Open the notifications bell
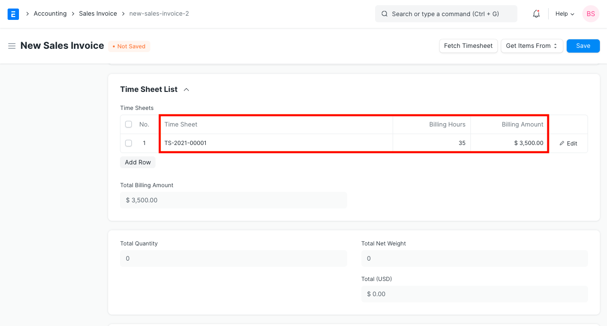607x326 pixels. coord(536,14)
